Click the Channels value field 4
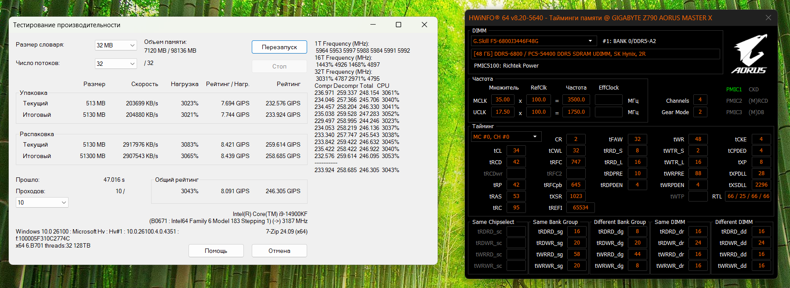The width and height of the screenshot is (790, 288). pos(700,100)
